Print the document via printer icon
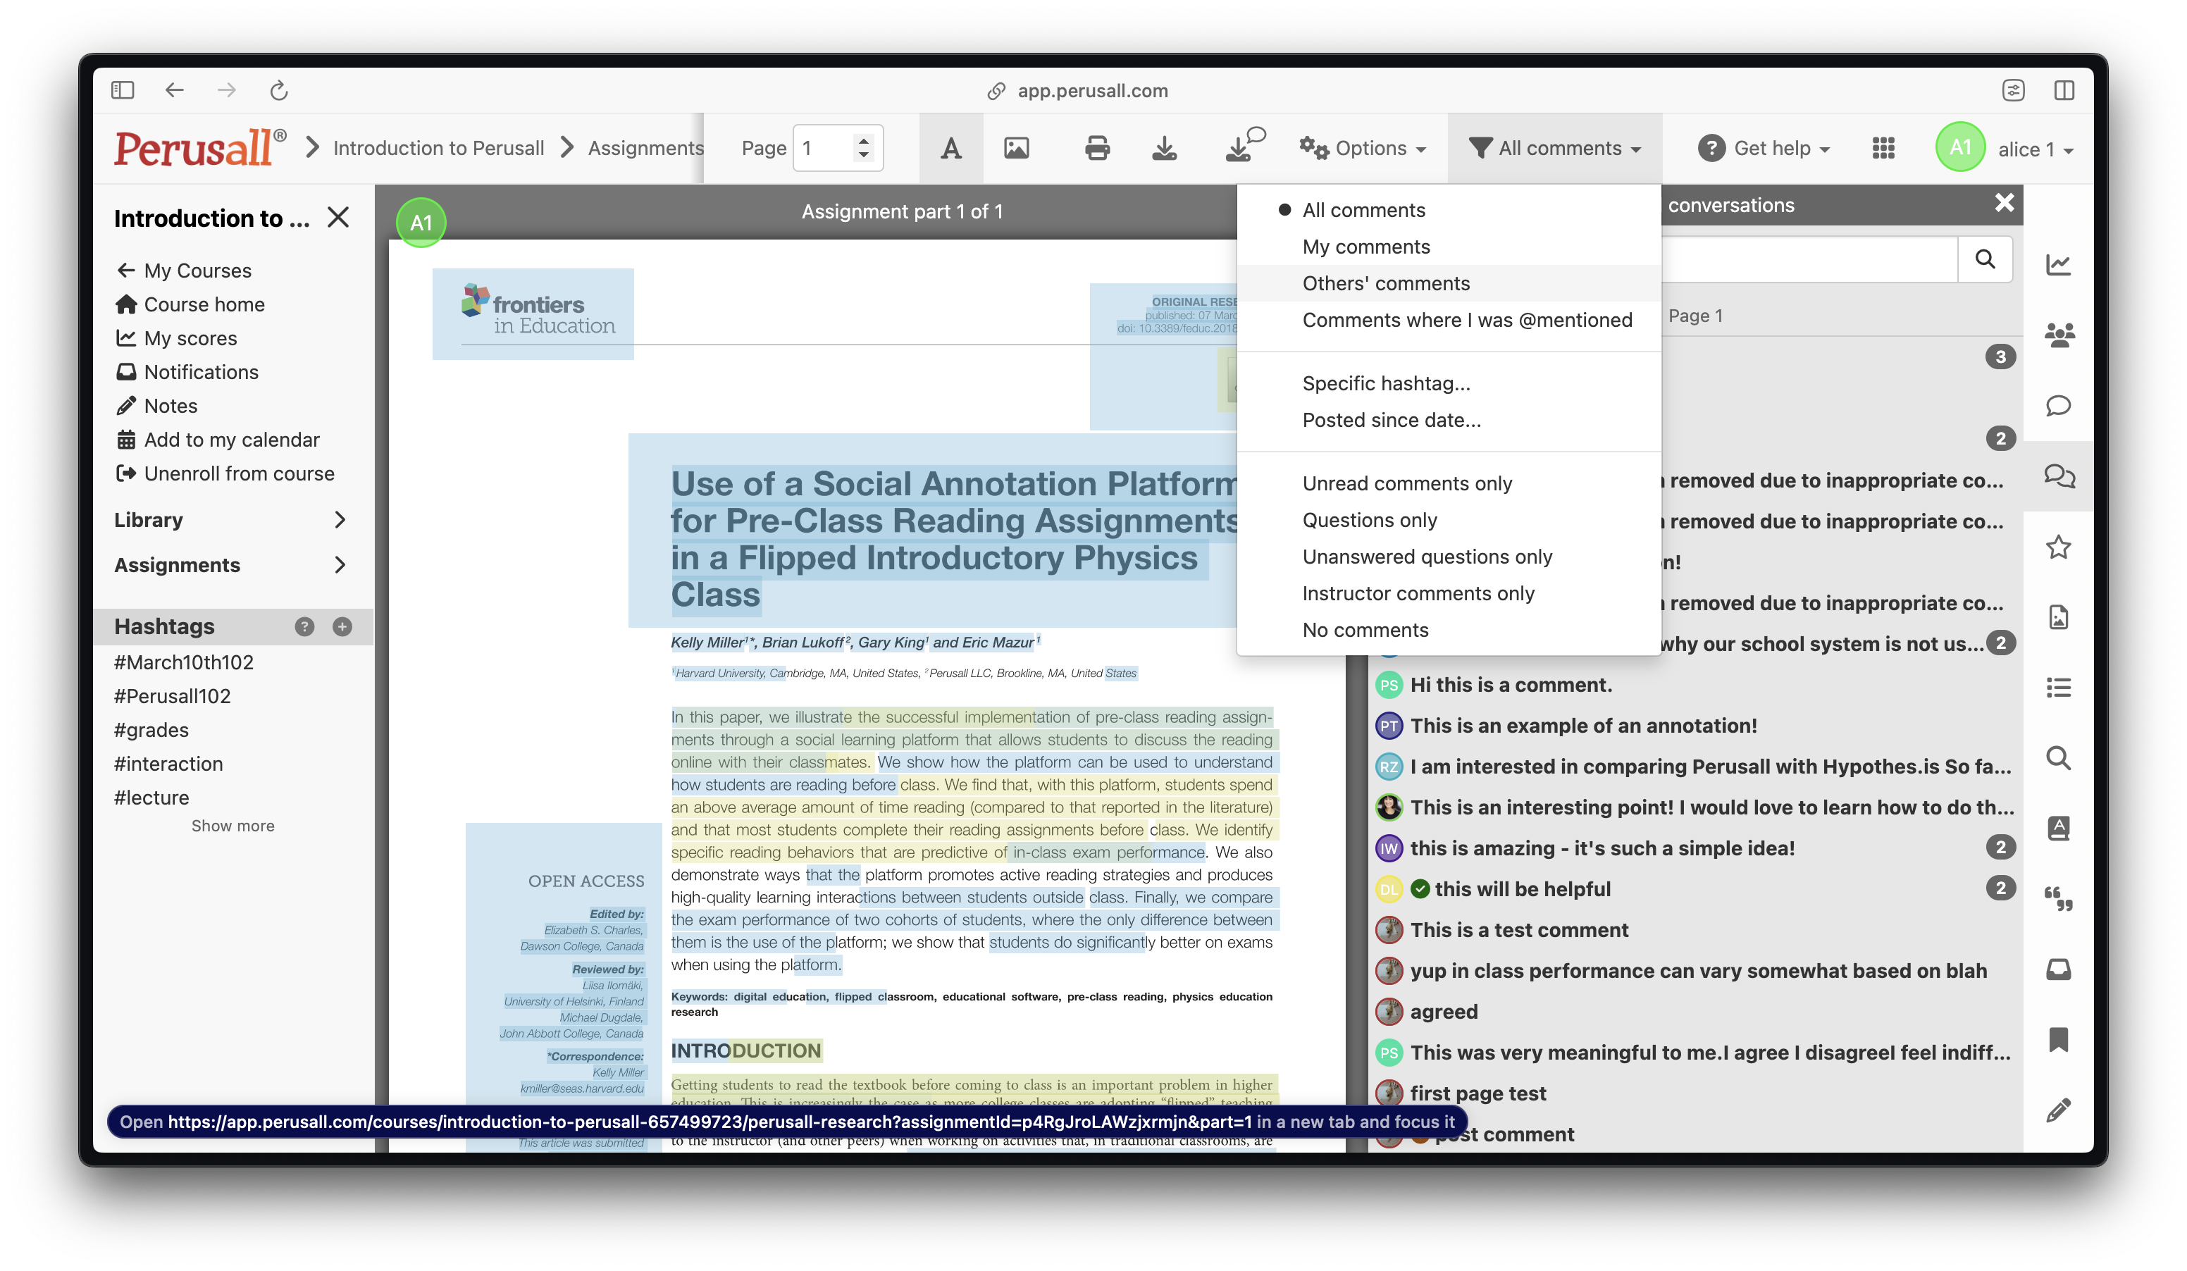This screenshot has width=2187, height=1271. click(1097, 149)
